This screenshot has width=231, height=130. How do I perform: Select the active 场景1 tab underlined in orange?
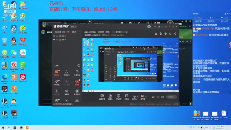[x=68, y=32]
